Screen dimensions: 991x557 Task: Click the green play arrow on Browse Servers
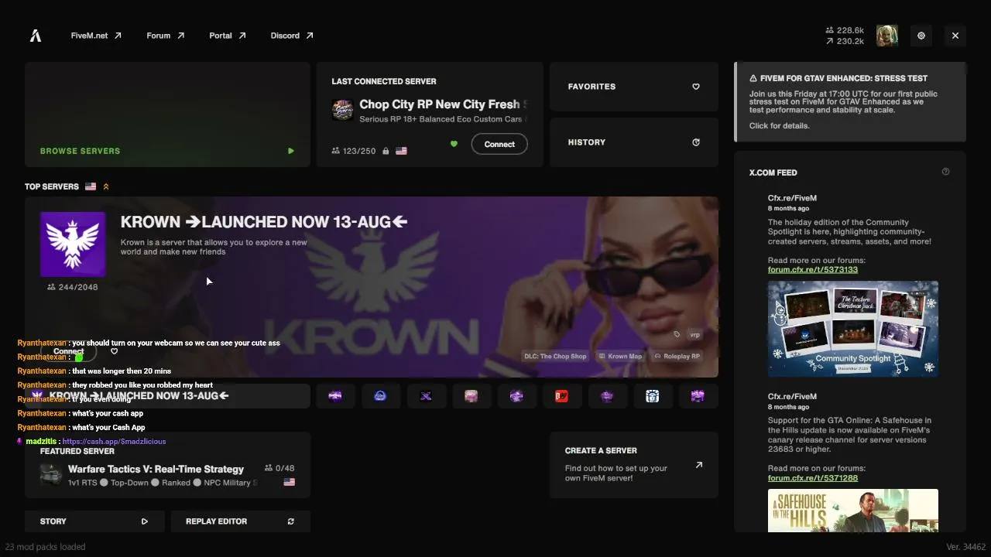291,151
